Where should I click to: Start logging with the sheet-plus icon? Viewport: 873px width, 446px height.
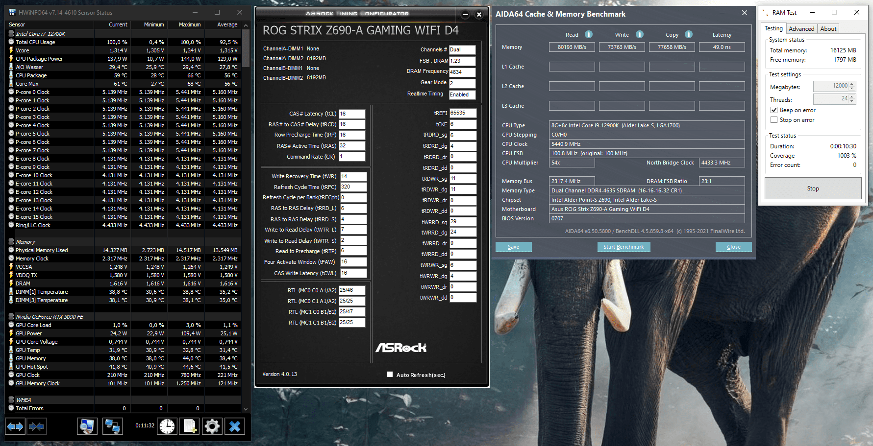(x=190, y=426)
